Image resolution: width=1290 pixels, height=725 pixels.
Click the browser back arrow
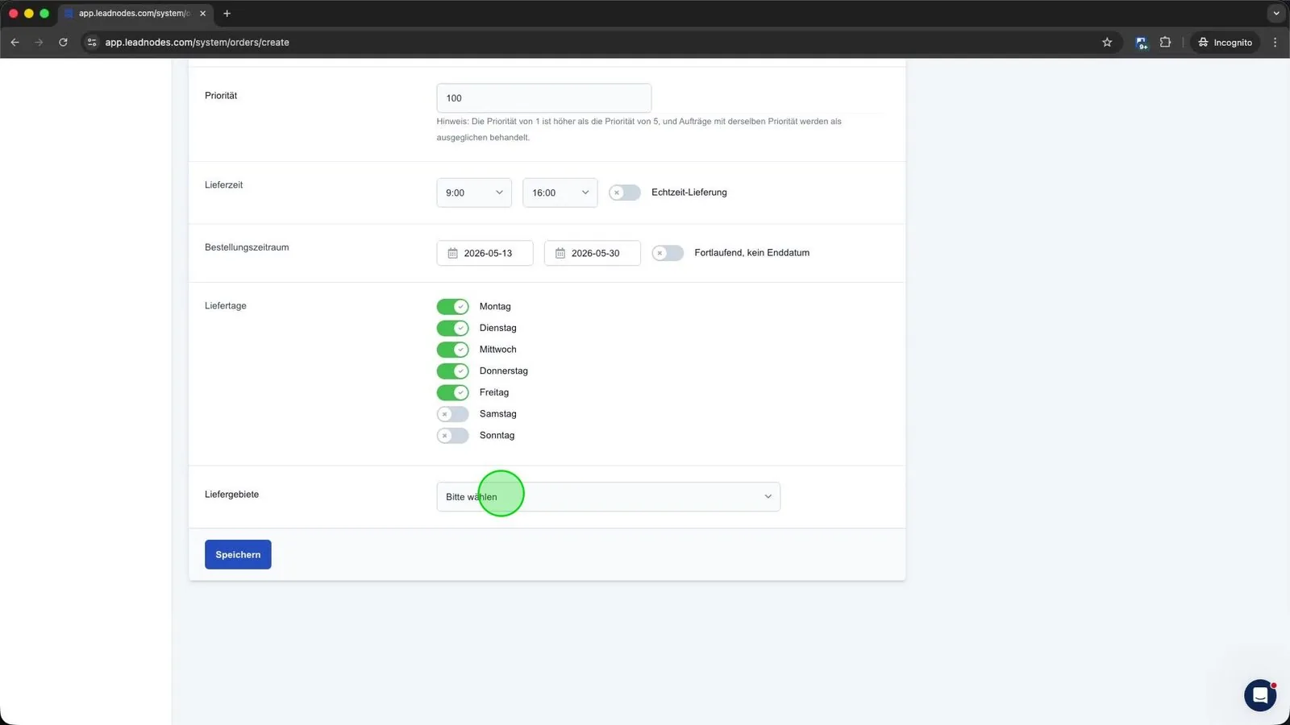coord(15,42)
